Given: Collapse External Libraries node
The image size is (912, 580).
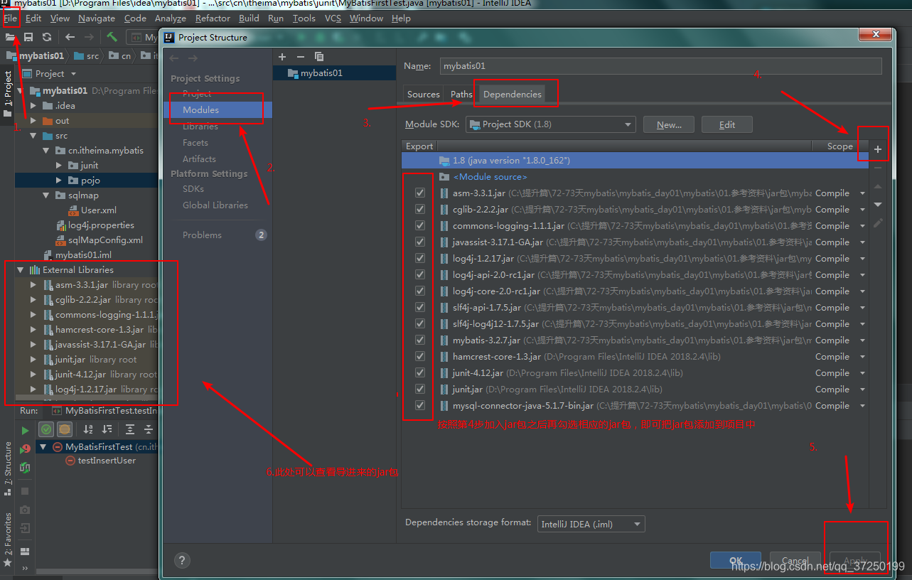Looking at the screenshot, I should point(21,270).
